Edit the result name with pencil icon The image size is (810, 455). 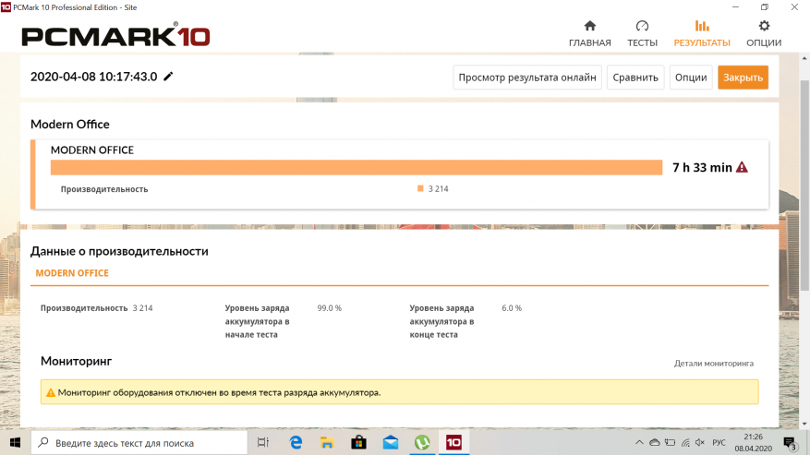pyautogui.click(x=168, y=77)
